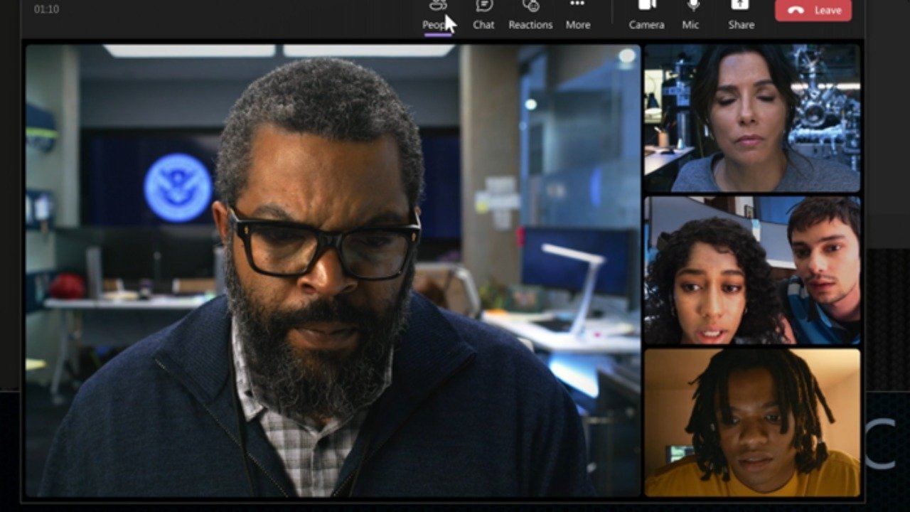This screenshot has width=910, height=512.
Task: Select the yellow-shirt participant video tile
Action: click(x=752, y=422)
